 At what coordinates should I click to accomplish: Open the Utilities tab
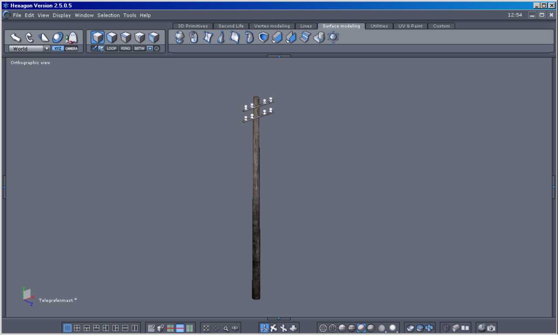(379, 26)
